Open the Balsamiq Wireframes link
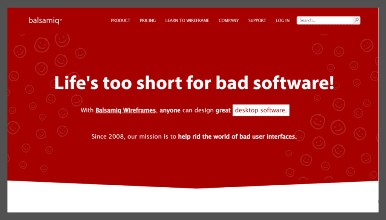Viewport: 386px width, 220px height. [x=126, y=110]
